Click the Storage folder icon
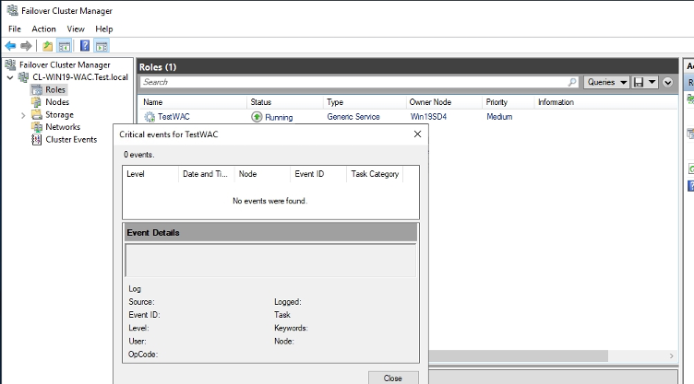694x384 pixels. [x=37, y=114]
